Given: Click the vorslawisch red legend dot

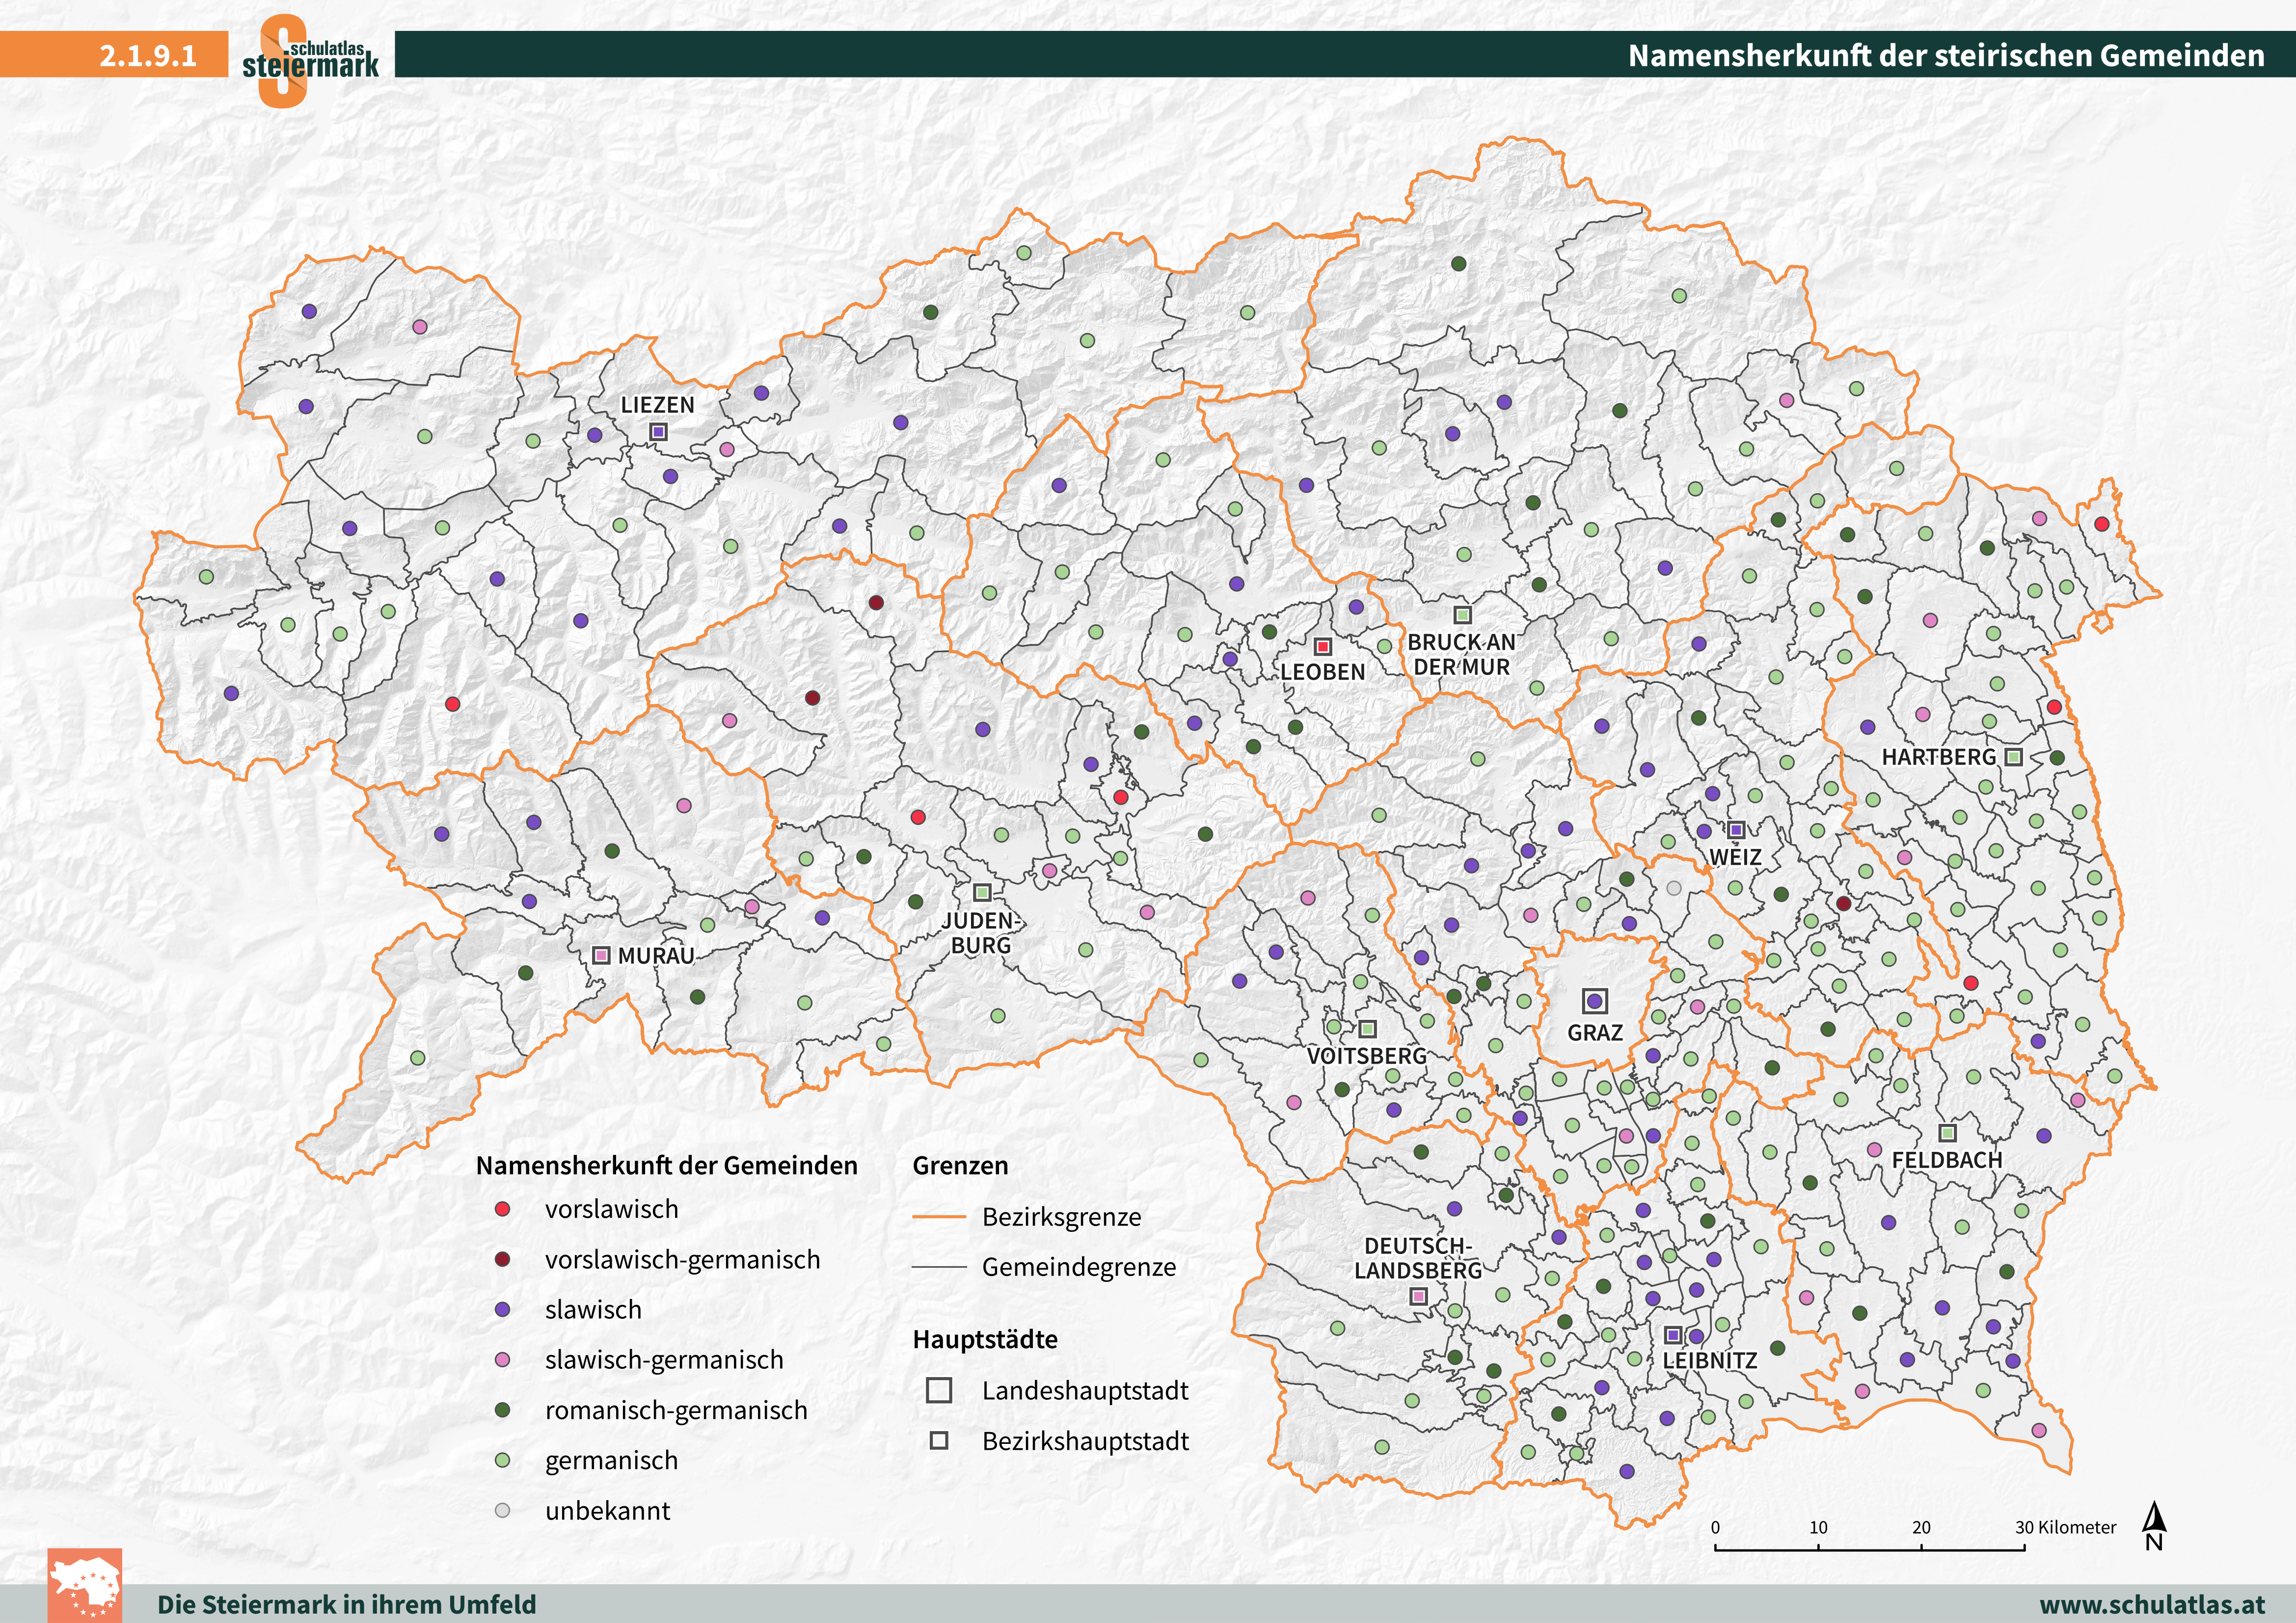Looking at the screenshot, I should click(503, 1209).
